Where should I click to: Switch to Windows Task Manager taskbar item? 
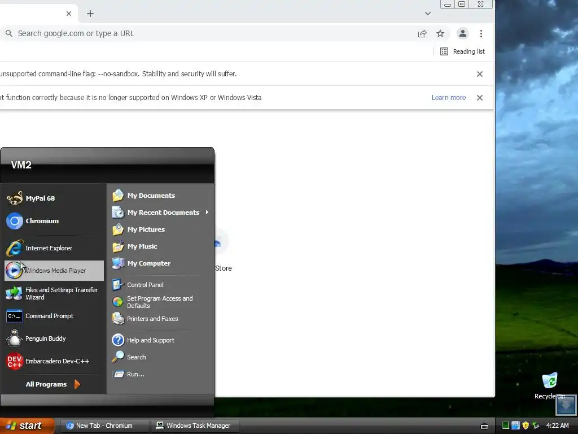(195, 426)
